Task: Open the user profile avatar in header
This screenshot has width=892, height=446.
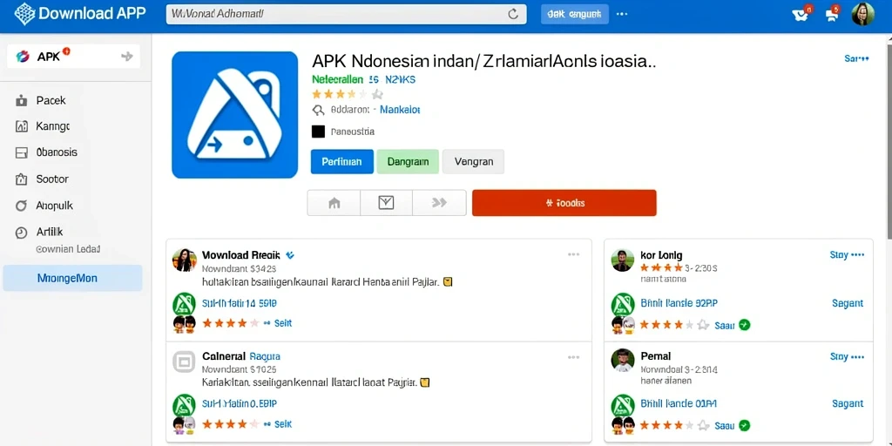Action: coord(862,14)
